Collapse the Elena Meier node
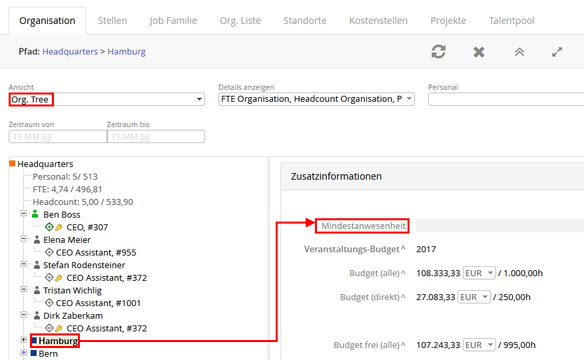This screenshot has width=584, height=360. 23,239
